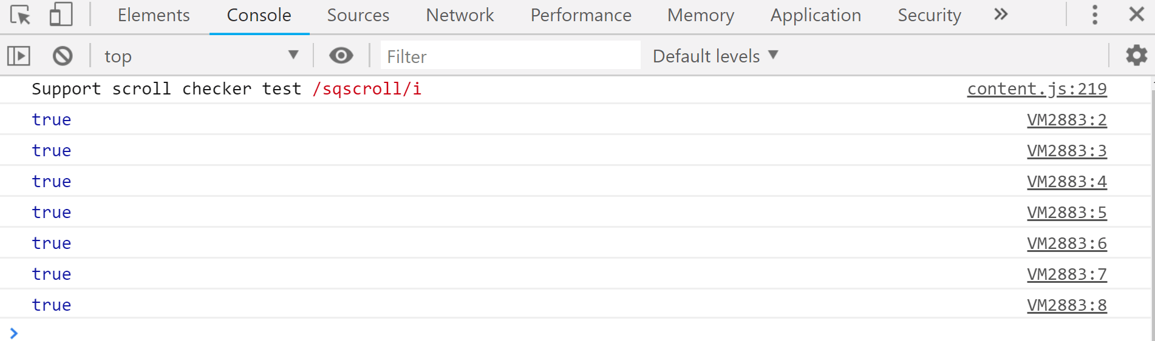Go to the Performance tab
This screenshot has width=1155, height=341.
pyautogui.click(x=581, y=15)
